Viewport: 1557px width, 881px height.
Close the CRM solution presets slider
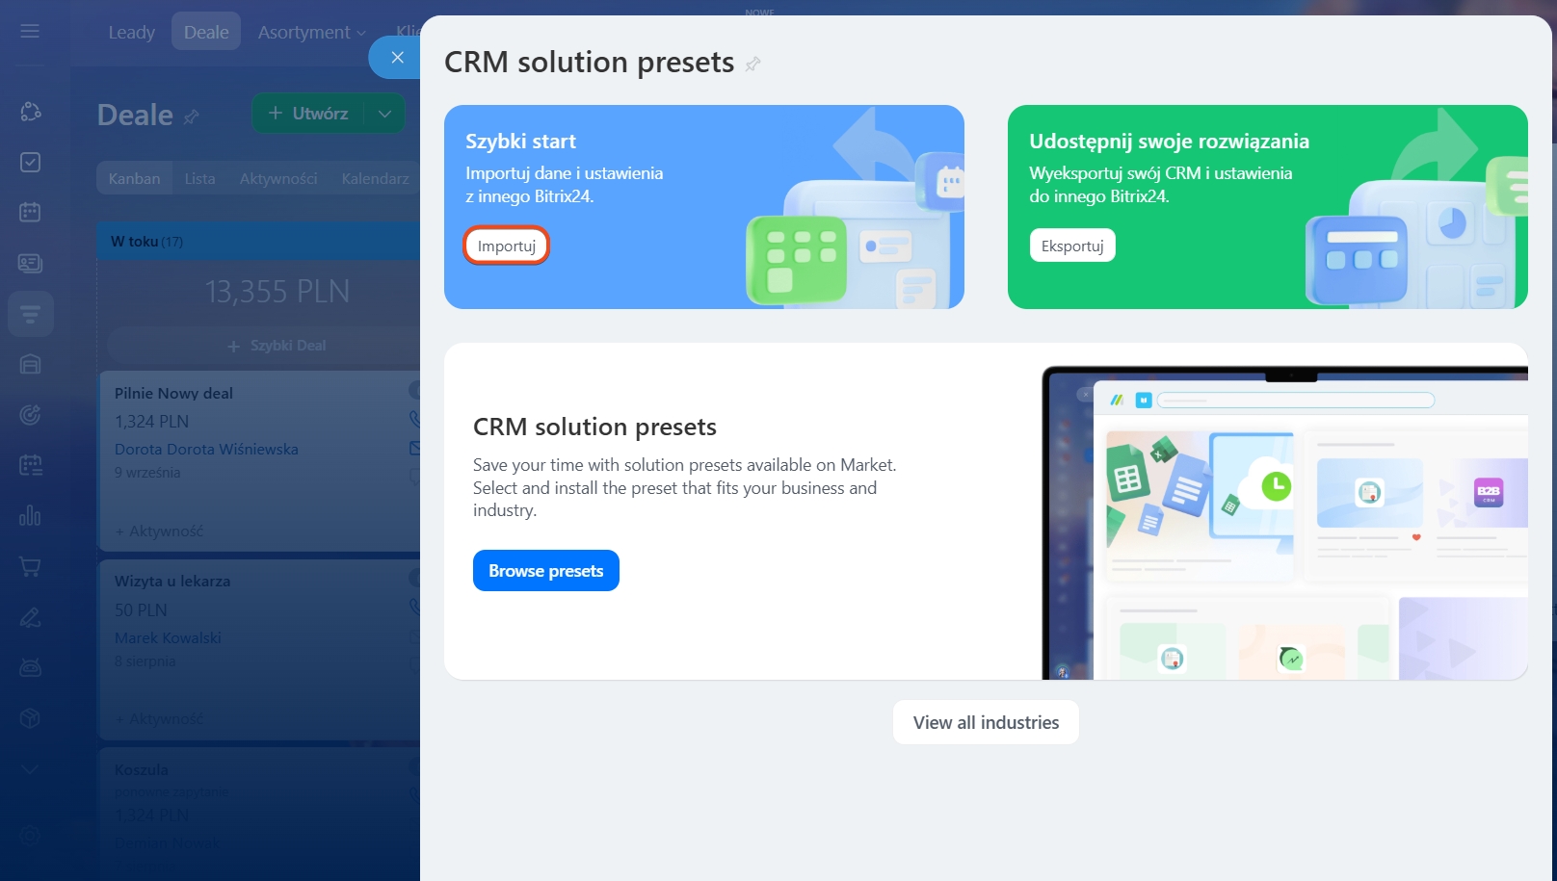(397, 58)
